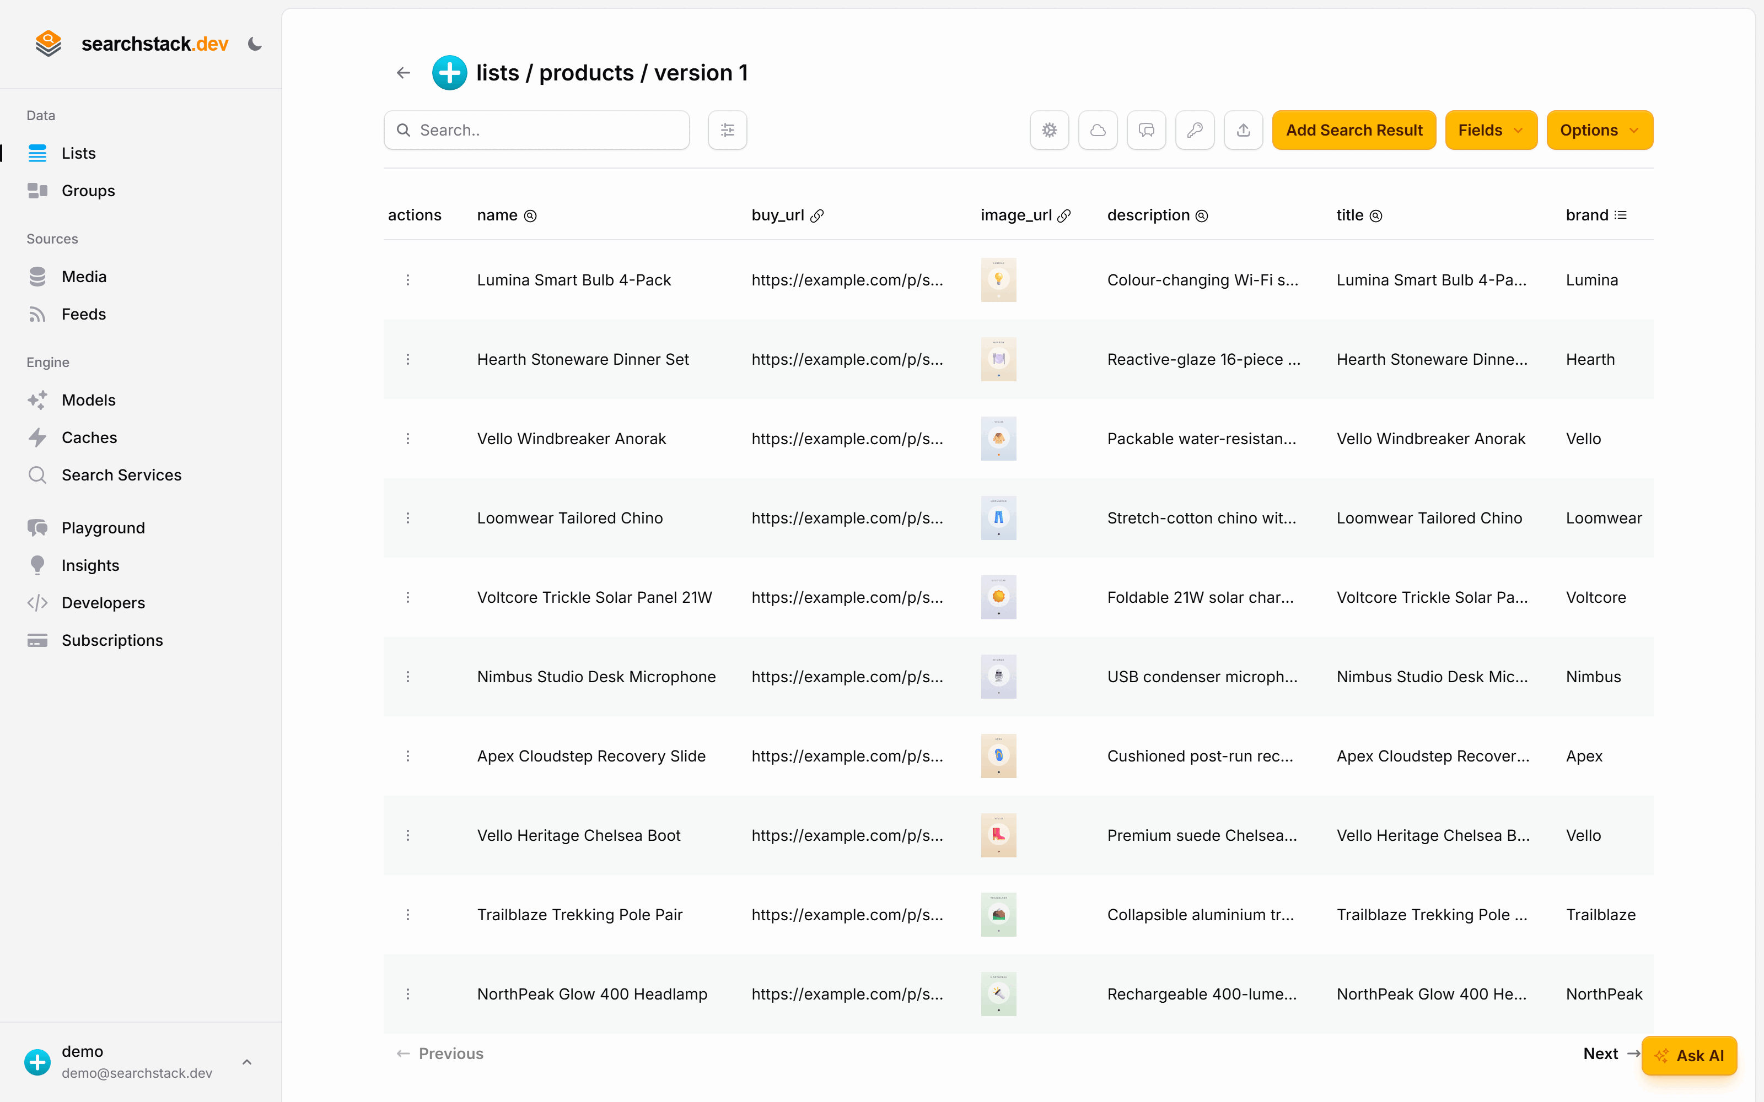Click the image_url column header
Viewport: 1764px width, 1102px height.
[1025, 215]
